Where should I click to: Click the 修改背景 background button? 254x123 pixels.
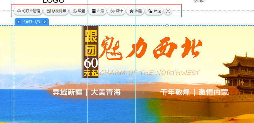click(56, 11)
